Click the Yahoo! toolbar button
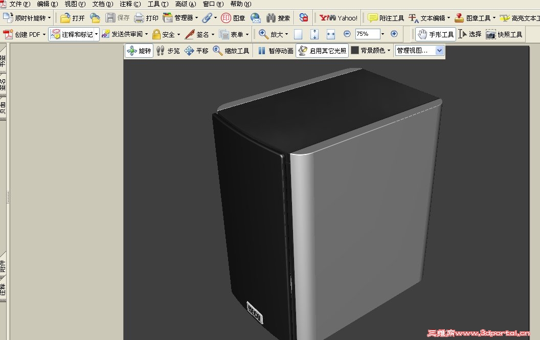 (x=339, y=18)
